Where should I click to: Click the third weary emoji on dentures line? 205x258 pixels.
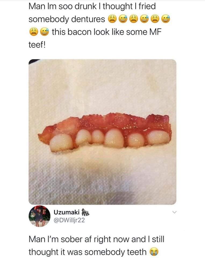[155, 19]
